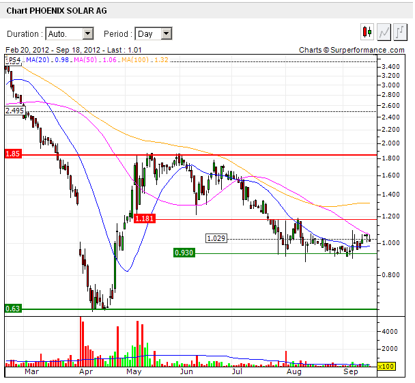Screen dimensions: 415x383
Task: Click the Apr marker on time axis
Action: click(x=86, y=374)
